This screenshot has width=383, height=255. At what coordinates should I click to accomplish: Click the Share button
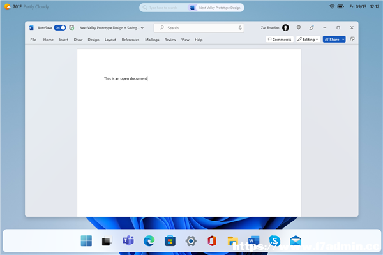click(x=332, y=40)
